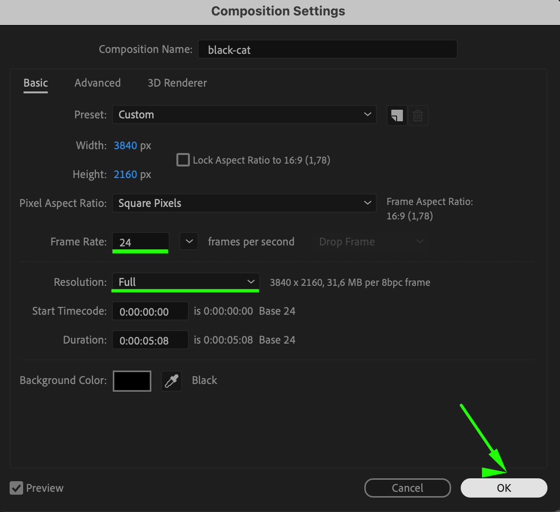Image resolution: width=560 pixels, height=512 pixels.
Task: Enable Lock Aspect Ratio checkbox
Action: [183, 160]
